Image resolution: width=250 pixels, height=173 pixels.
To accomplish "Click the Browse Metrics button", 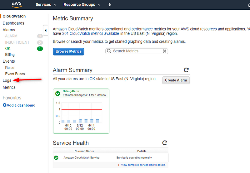I will tap(68, 51).
